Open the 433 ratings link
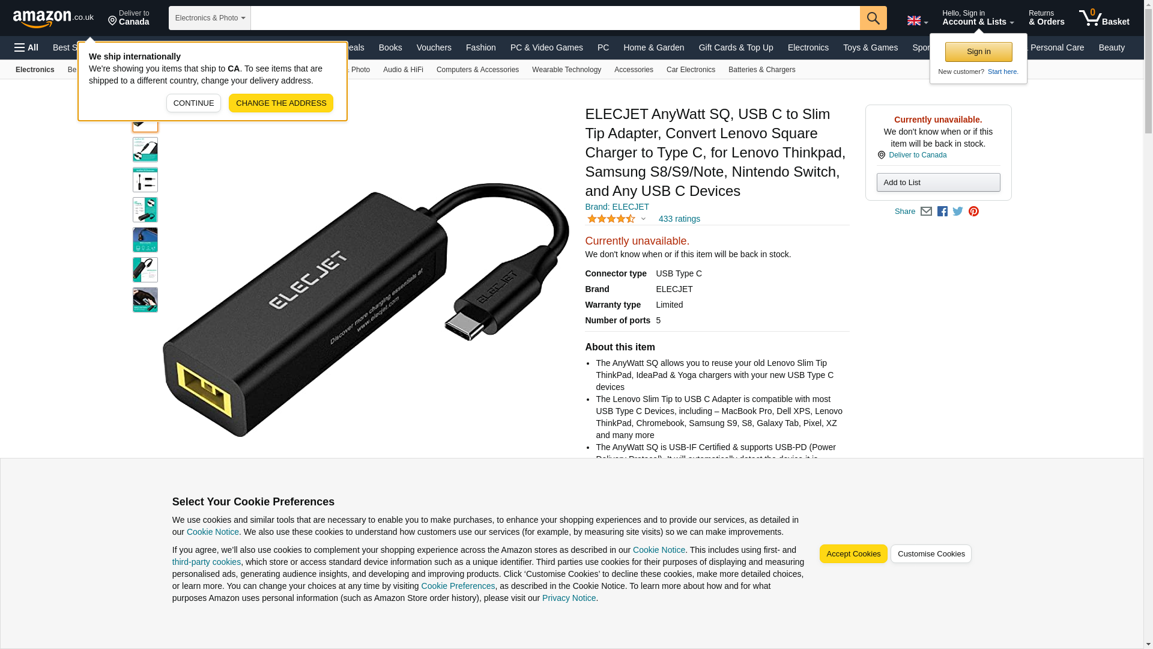The image size is (1153, 649). point(679,219)
